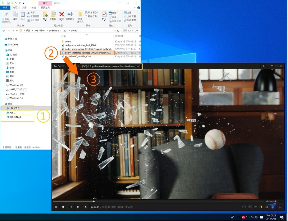Image resolution: width=288 pixels, height=221 pixels.
Task: Click sda1 in address breadcrumb
Action: pos(65,31)
